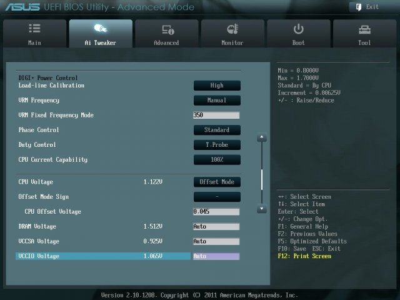400x300 pixels.
Task: Click the Monitor tab thermometer icon
Action: coord(232,29)
